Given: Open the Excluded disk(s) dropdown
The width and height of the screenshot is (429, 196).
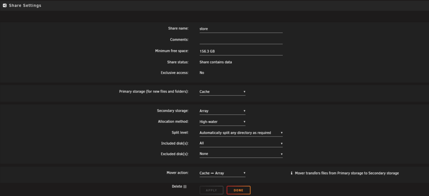Looking at the screenshot, I should coord(241,154).
